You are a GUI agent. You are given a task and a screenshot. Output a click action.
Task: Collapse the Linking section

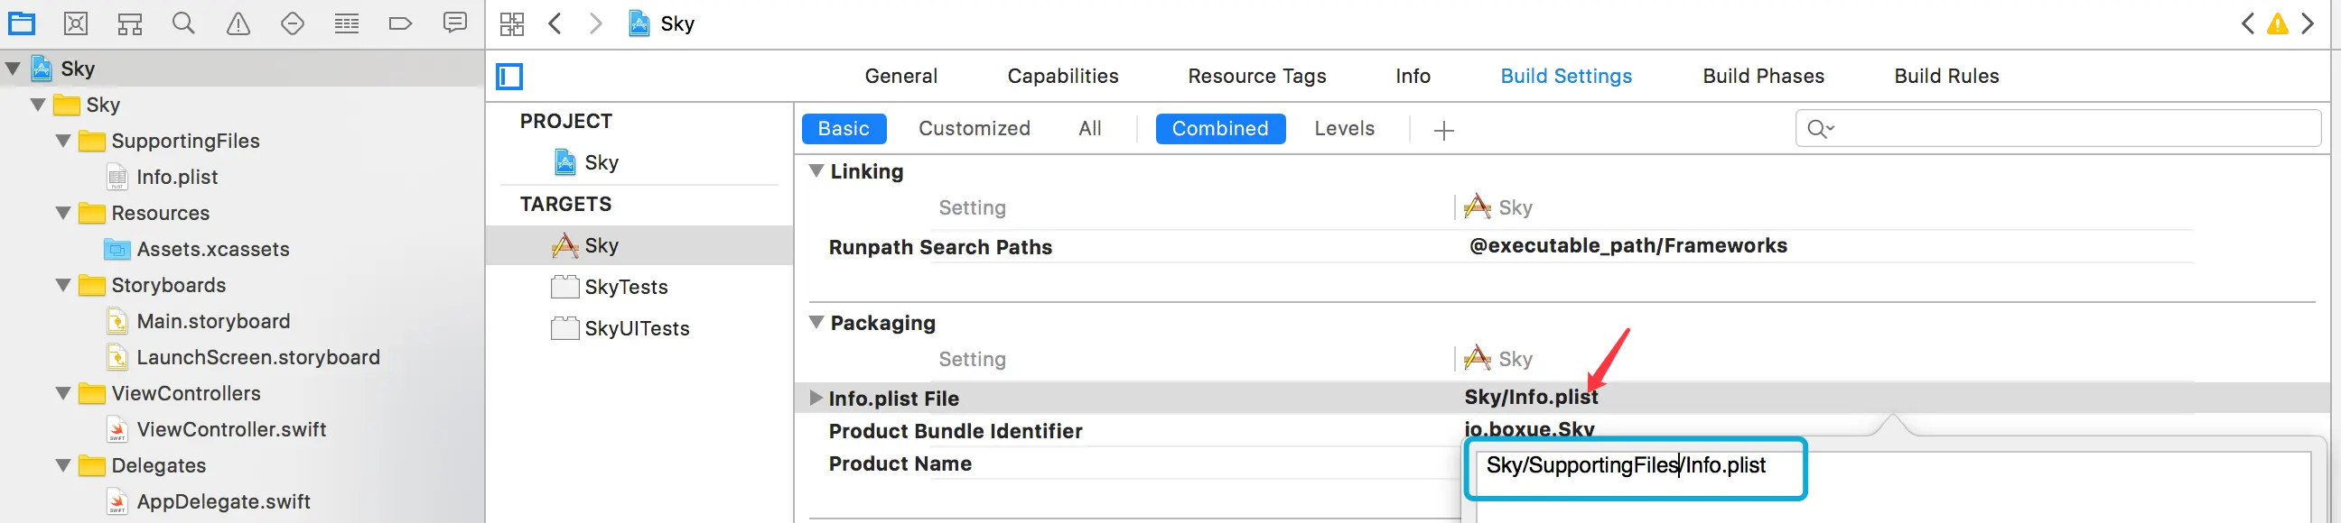click(816, 171)
